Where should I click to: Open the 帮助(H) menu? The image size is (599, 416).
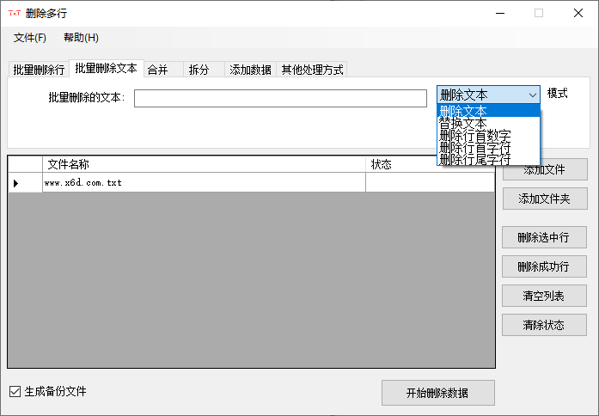pyautogui.click(x=81, y=38)
